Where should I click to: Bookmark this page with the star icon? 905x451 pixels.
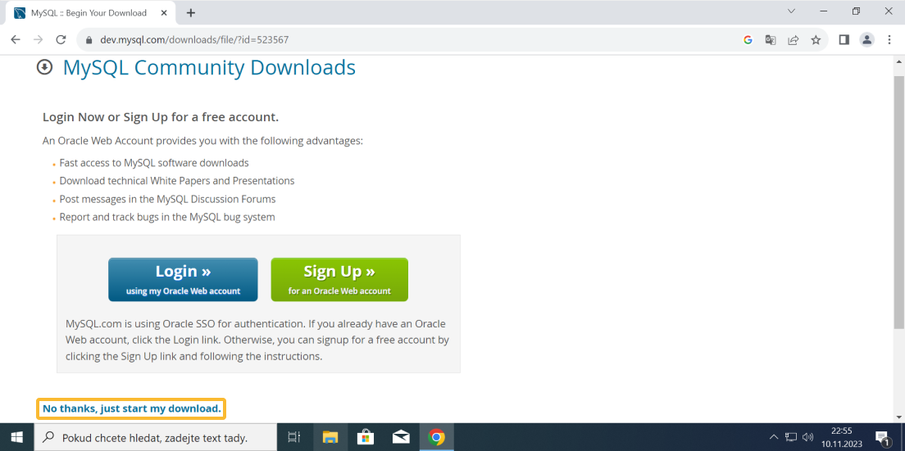[x=816, y=39]
